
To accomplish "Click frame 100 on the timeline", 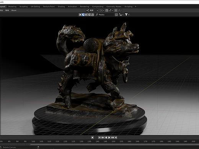I will [x=33, y=141].
